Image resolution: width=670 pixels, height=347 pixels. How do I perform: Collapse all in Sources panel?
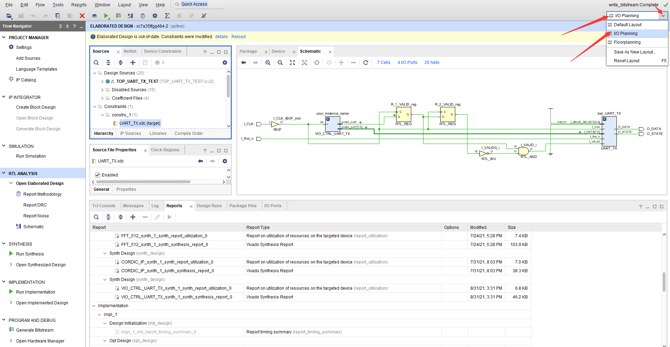pos(108,63)
